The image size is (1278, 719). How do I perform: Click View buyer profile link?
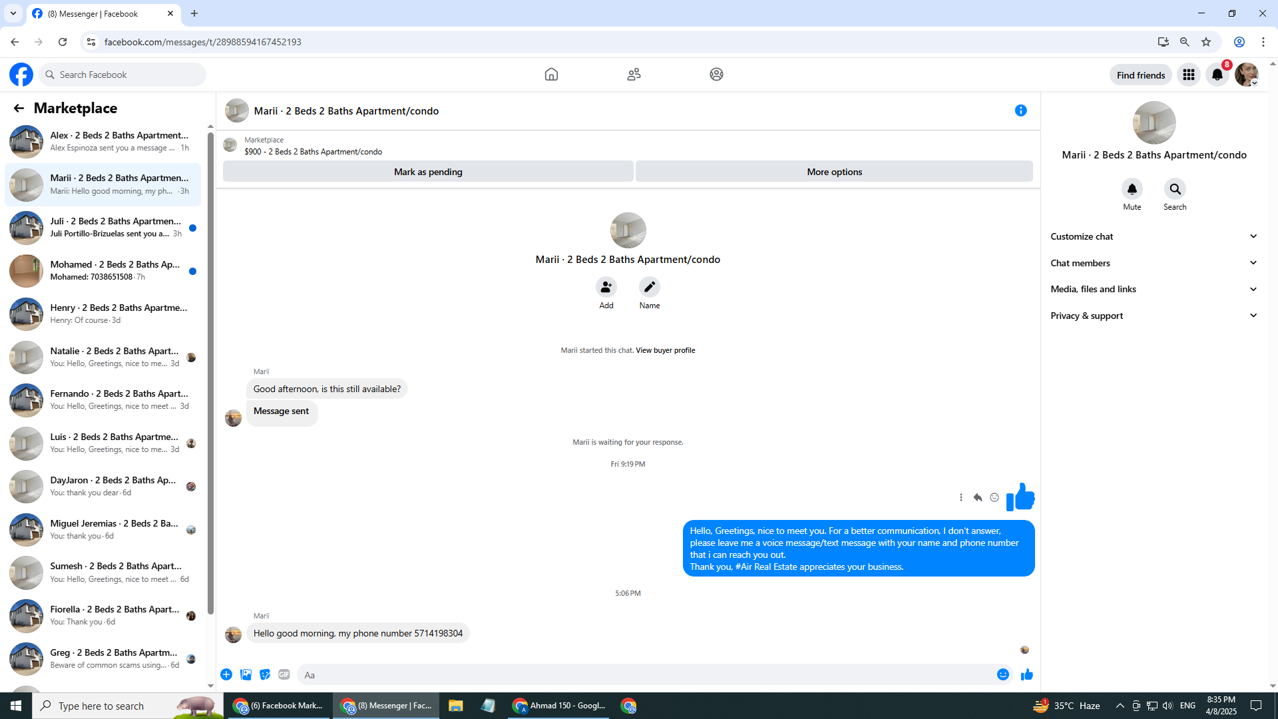[665, 350]
